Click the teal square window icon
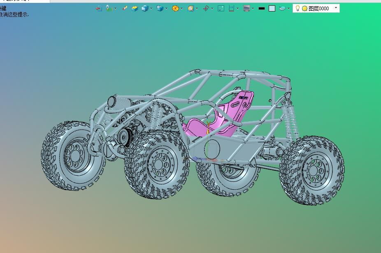Screen dimensions: 381x253 pyautogui.click(x=221, y=8)
